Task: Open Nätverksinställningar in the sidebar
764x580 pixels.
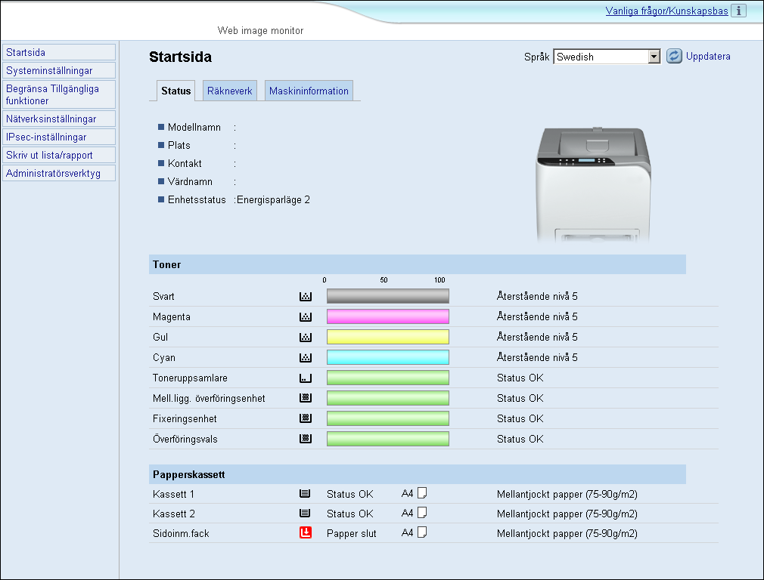Action: tap(59, 119)
